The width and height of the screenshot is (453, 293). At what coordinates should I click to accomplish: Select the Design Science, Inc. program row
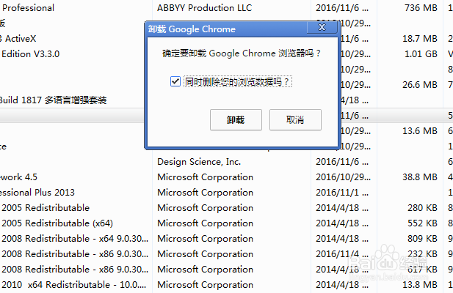198,161
